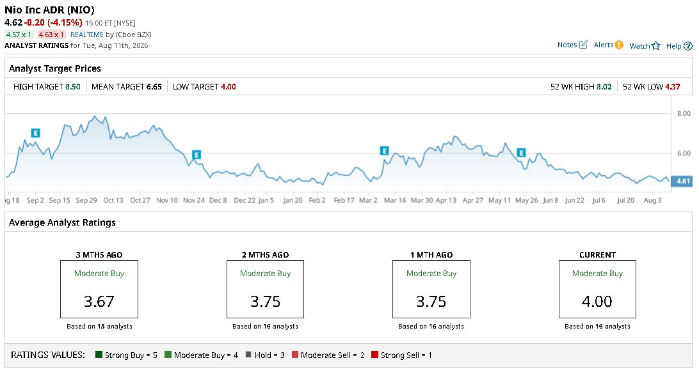Open Help via the question mark icon
This screenshot has height=372, width=699.
(688, 46)
